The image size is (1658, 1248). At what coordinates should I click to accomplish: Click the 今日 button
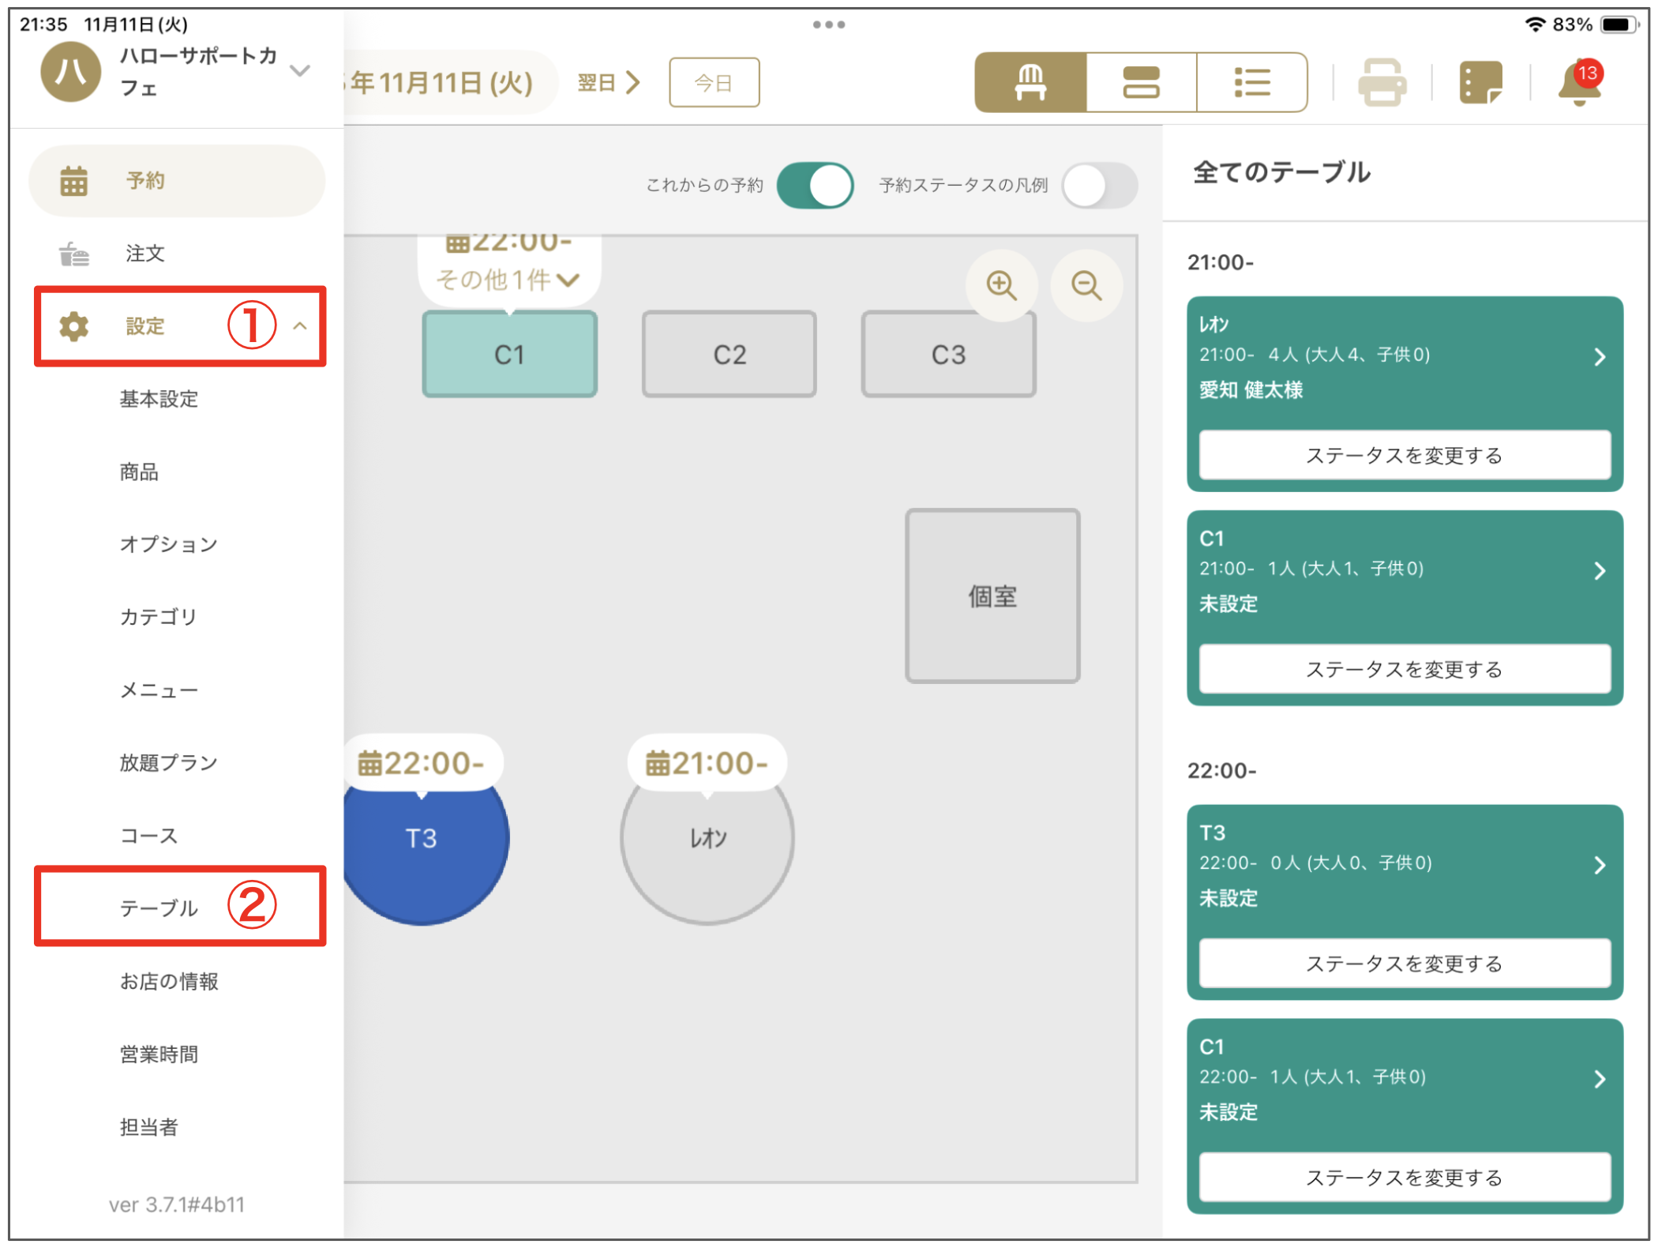[x=714, y=82]
